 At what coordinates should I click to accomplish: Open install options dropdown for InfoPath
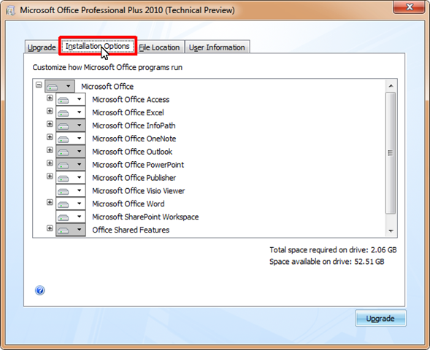(71, 125)
